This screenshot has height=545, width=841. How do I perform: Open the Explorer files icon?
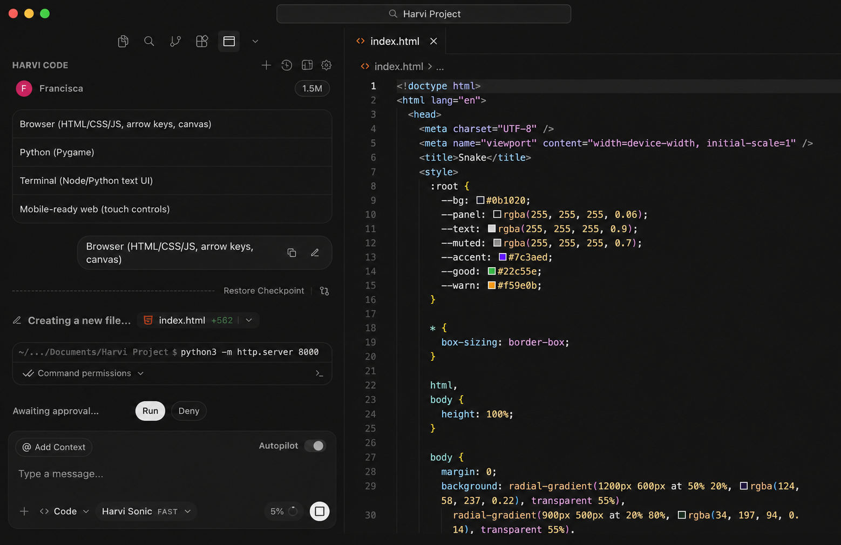[123, 41]
